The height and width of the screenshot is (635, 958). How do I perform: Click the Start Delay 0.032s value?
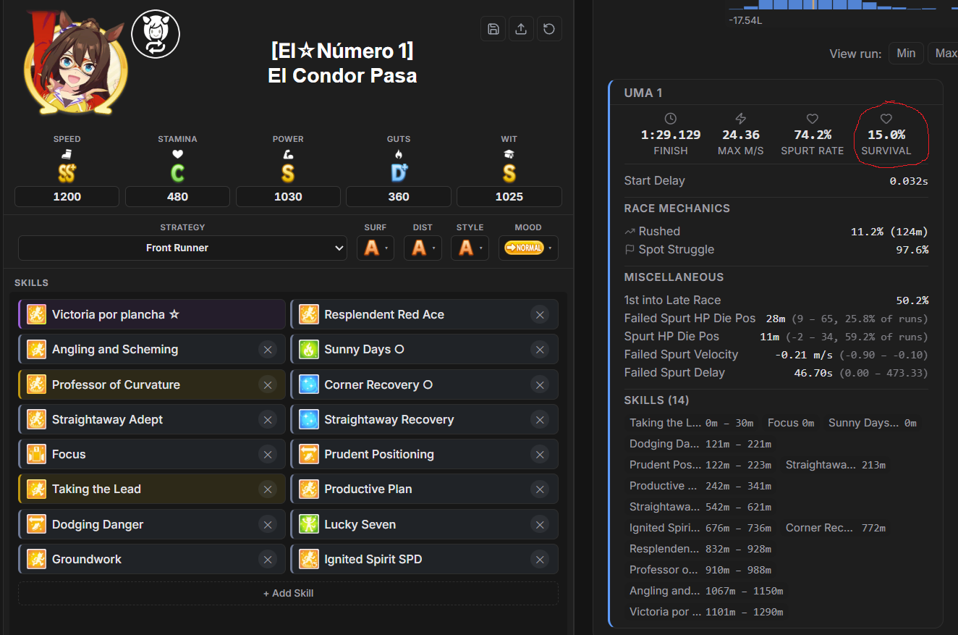click(x=909, y=181)
